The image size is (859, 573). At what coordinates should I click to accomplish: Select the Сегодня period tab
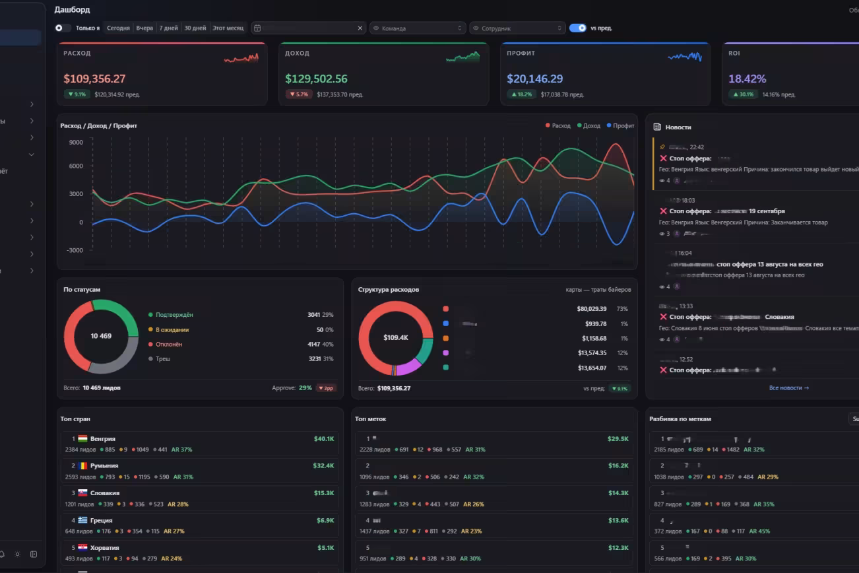119,28
